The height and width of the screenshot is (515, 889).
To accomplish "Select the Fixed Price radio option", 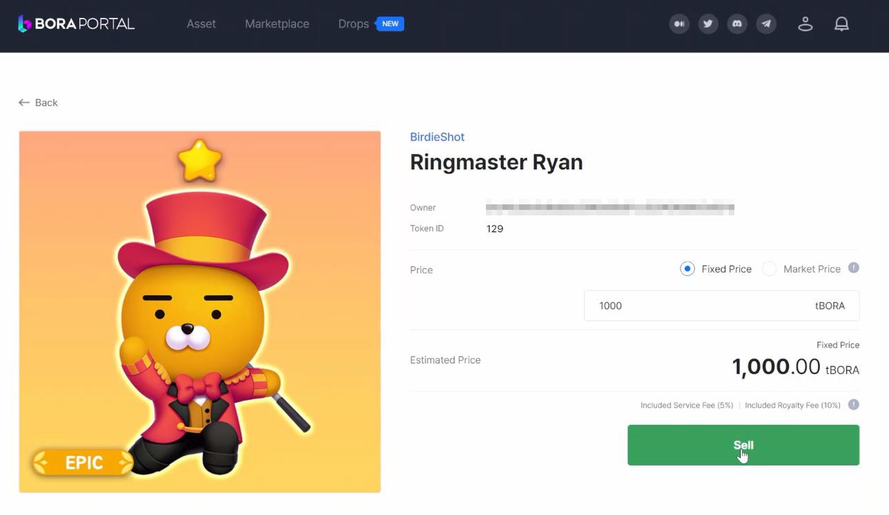I will click(x=687, y=269).
